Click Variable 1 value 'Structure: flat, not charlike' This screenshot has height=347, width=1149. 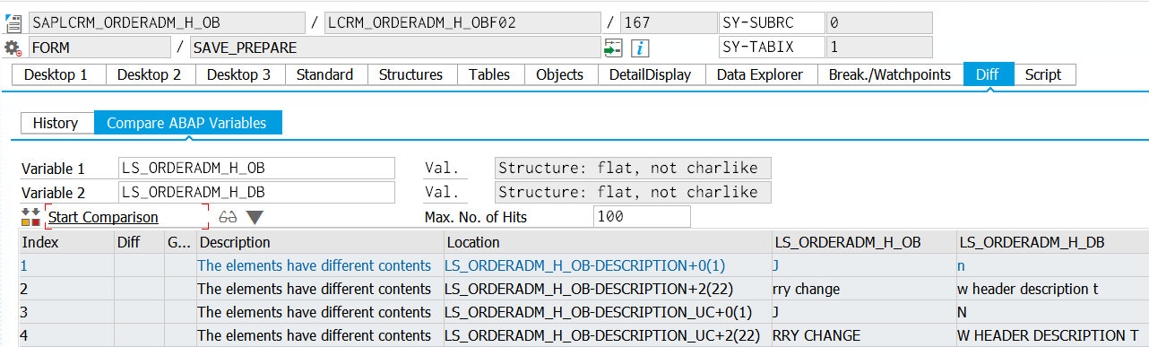pos(633,168)
